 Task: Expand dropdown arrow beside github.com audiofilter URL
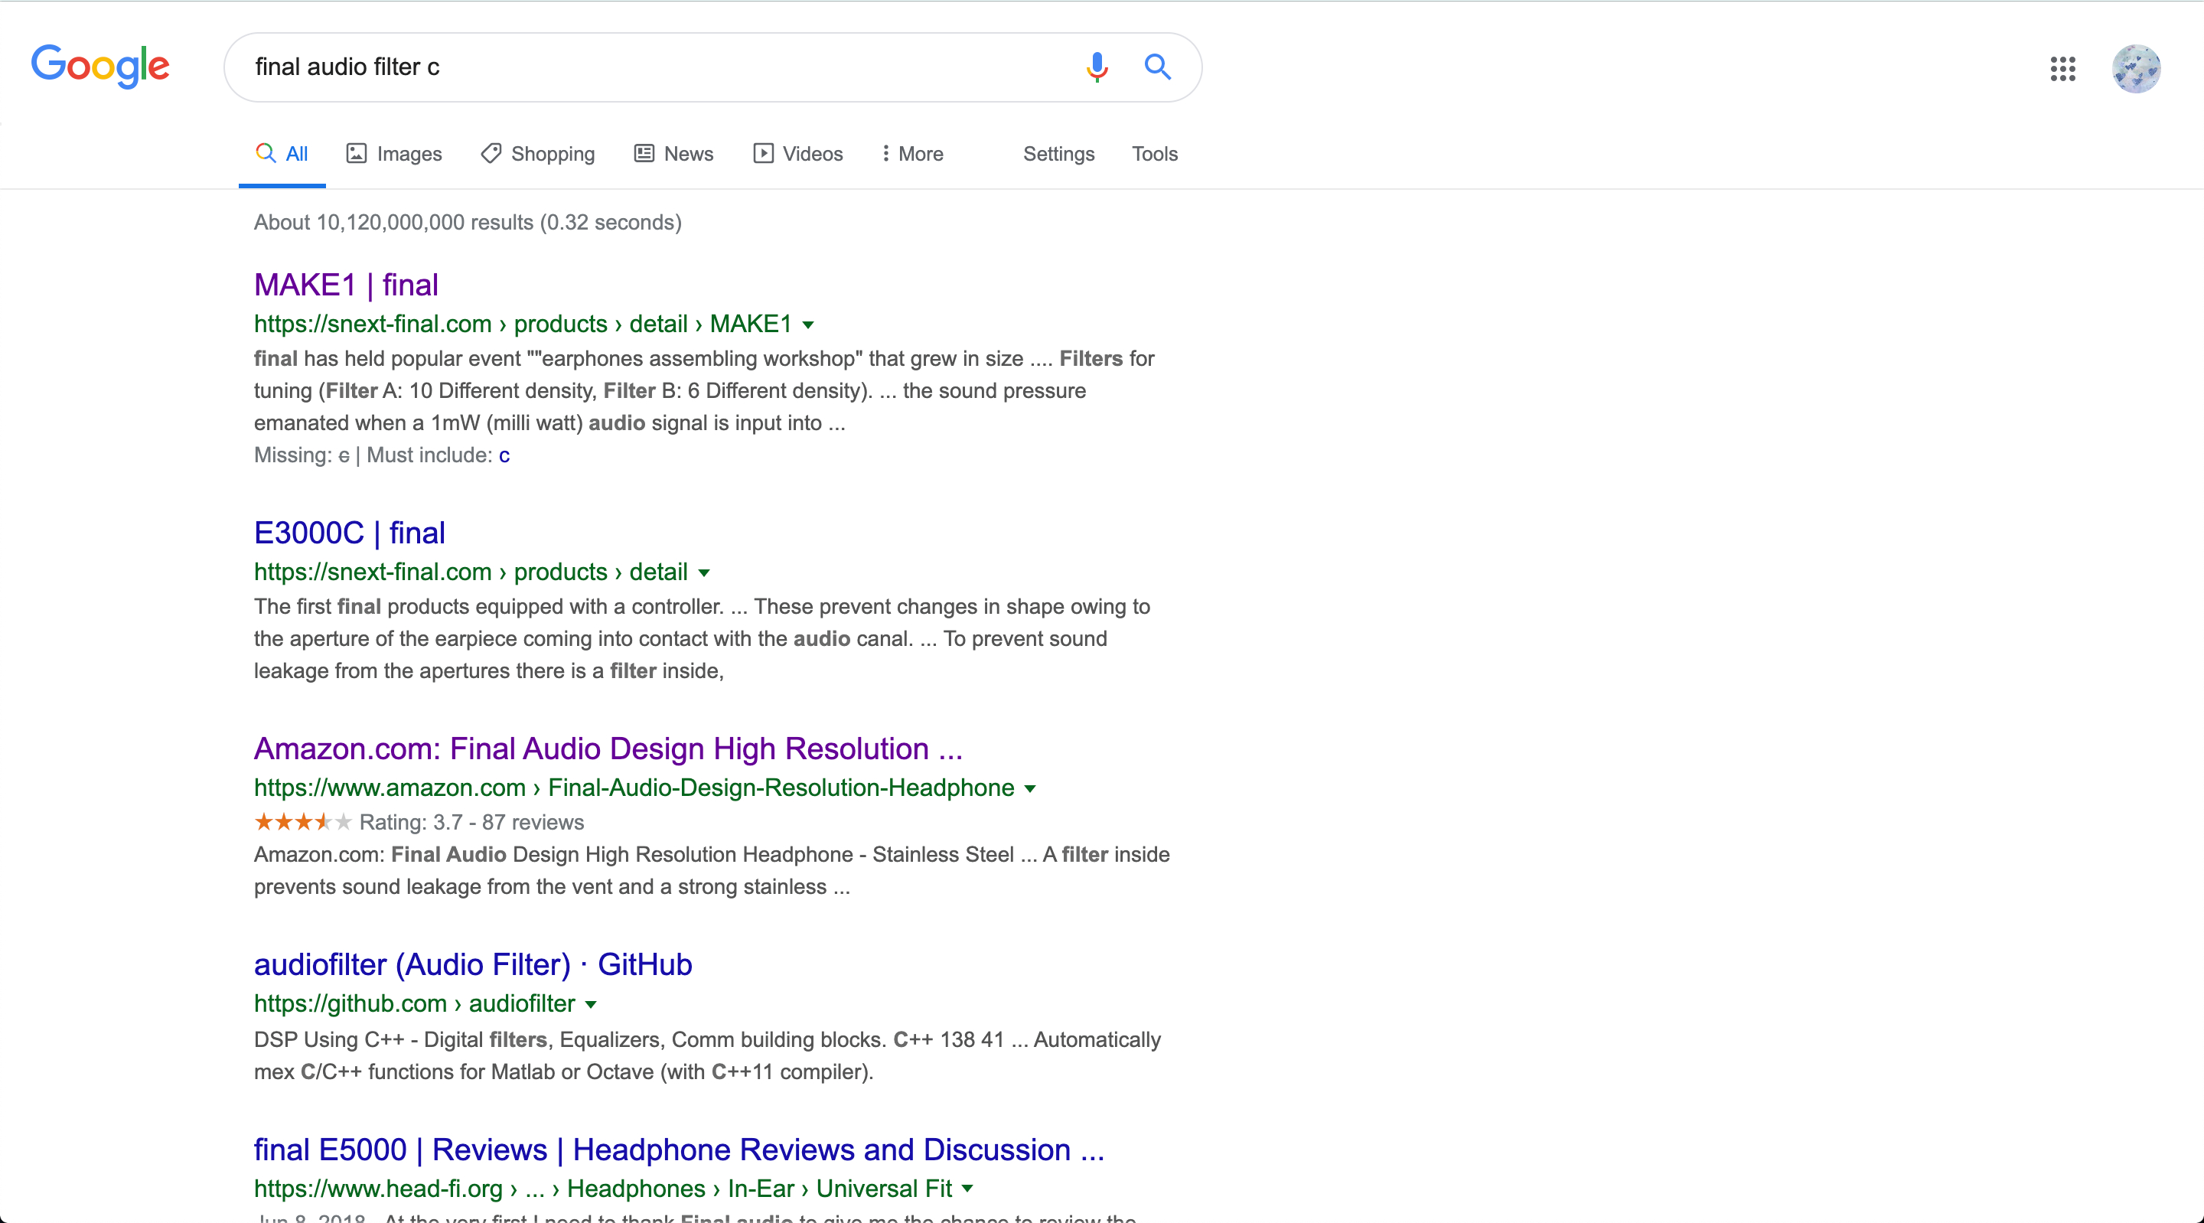click(590, 1005)
